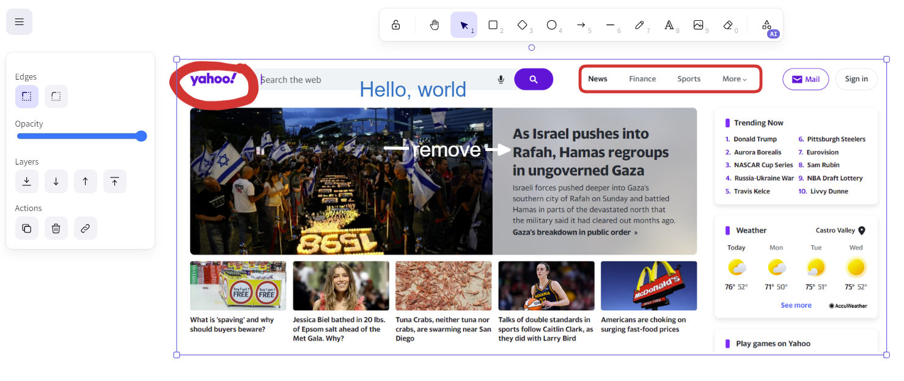This screenshot has width=904, height=381.
Task: Select the Line tool
Action: click(x=611, y=25)
